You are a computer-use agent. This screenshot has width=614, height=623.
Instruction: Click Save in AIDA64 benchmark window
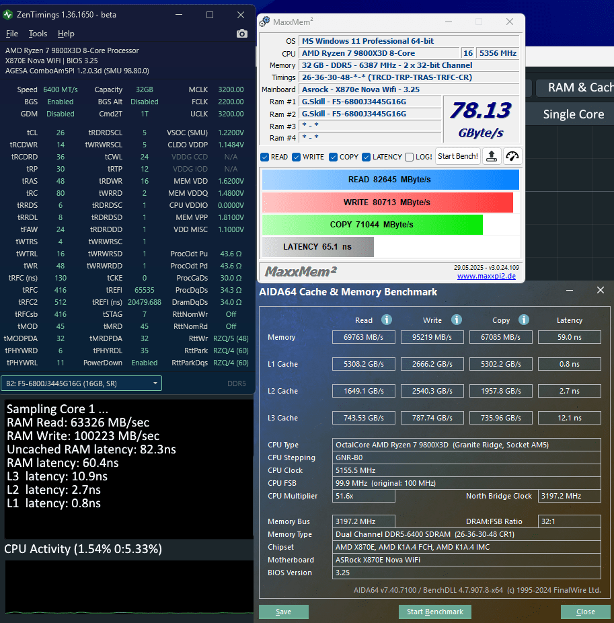284,612
